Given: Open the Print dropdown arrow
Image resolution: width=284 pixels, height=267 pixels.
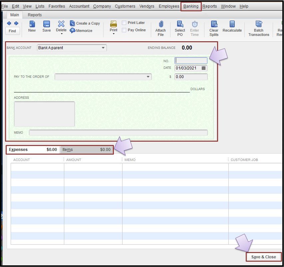Looking at the screenshot, I should coord(114,34).
